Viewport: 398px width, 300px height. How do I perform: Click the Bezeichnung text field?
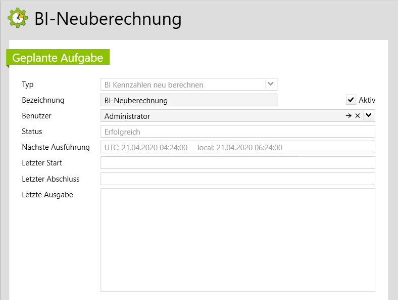[189, 100]
